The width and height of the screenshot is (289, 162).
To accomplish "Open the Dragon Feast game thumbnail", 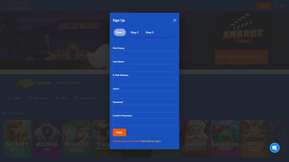I will (225, 139).
